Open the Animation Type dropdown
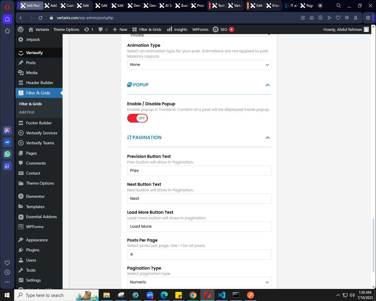The image size is (376, 301). [199, 65]
